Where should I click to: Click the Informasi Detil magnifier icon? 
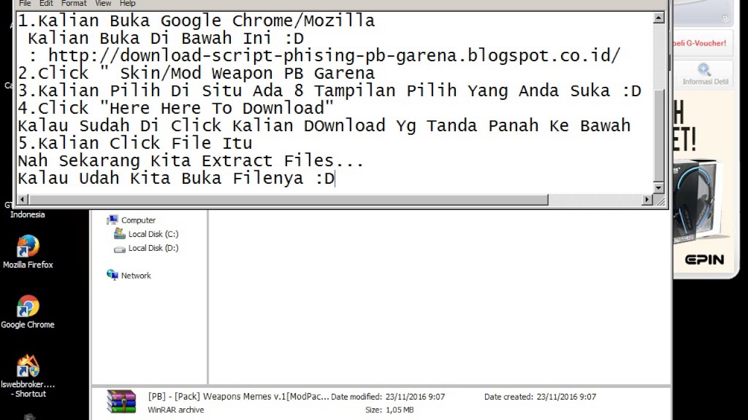coord(704,70)
